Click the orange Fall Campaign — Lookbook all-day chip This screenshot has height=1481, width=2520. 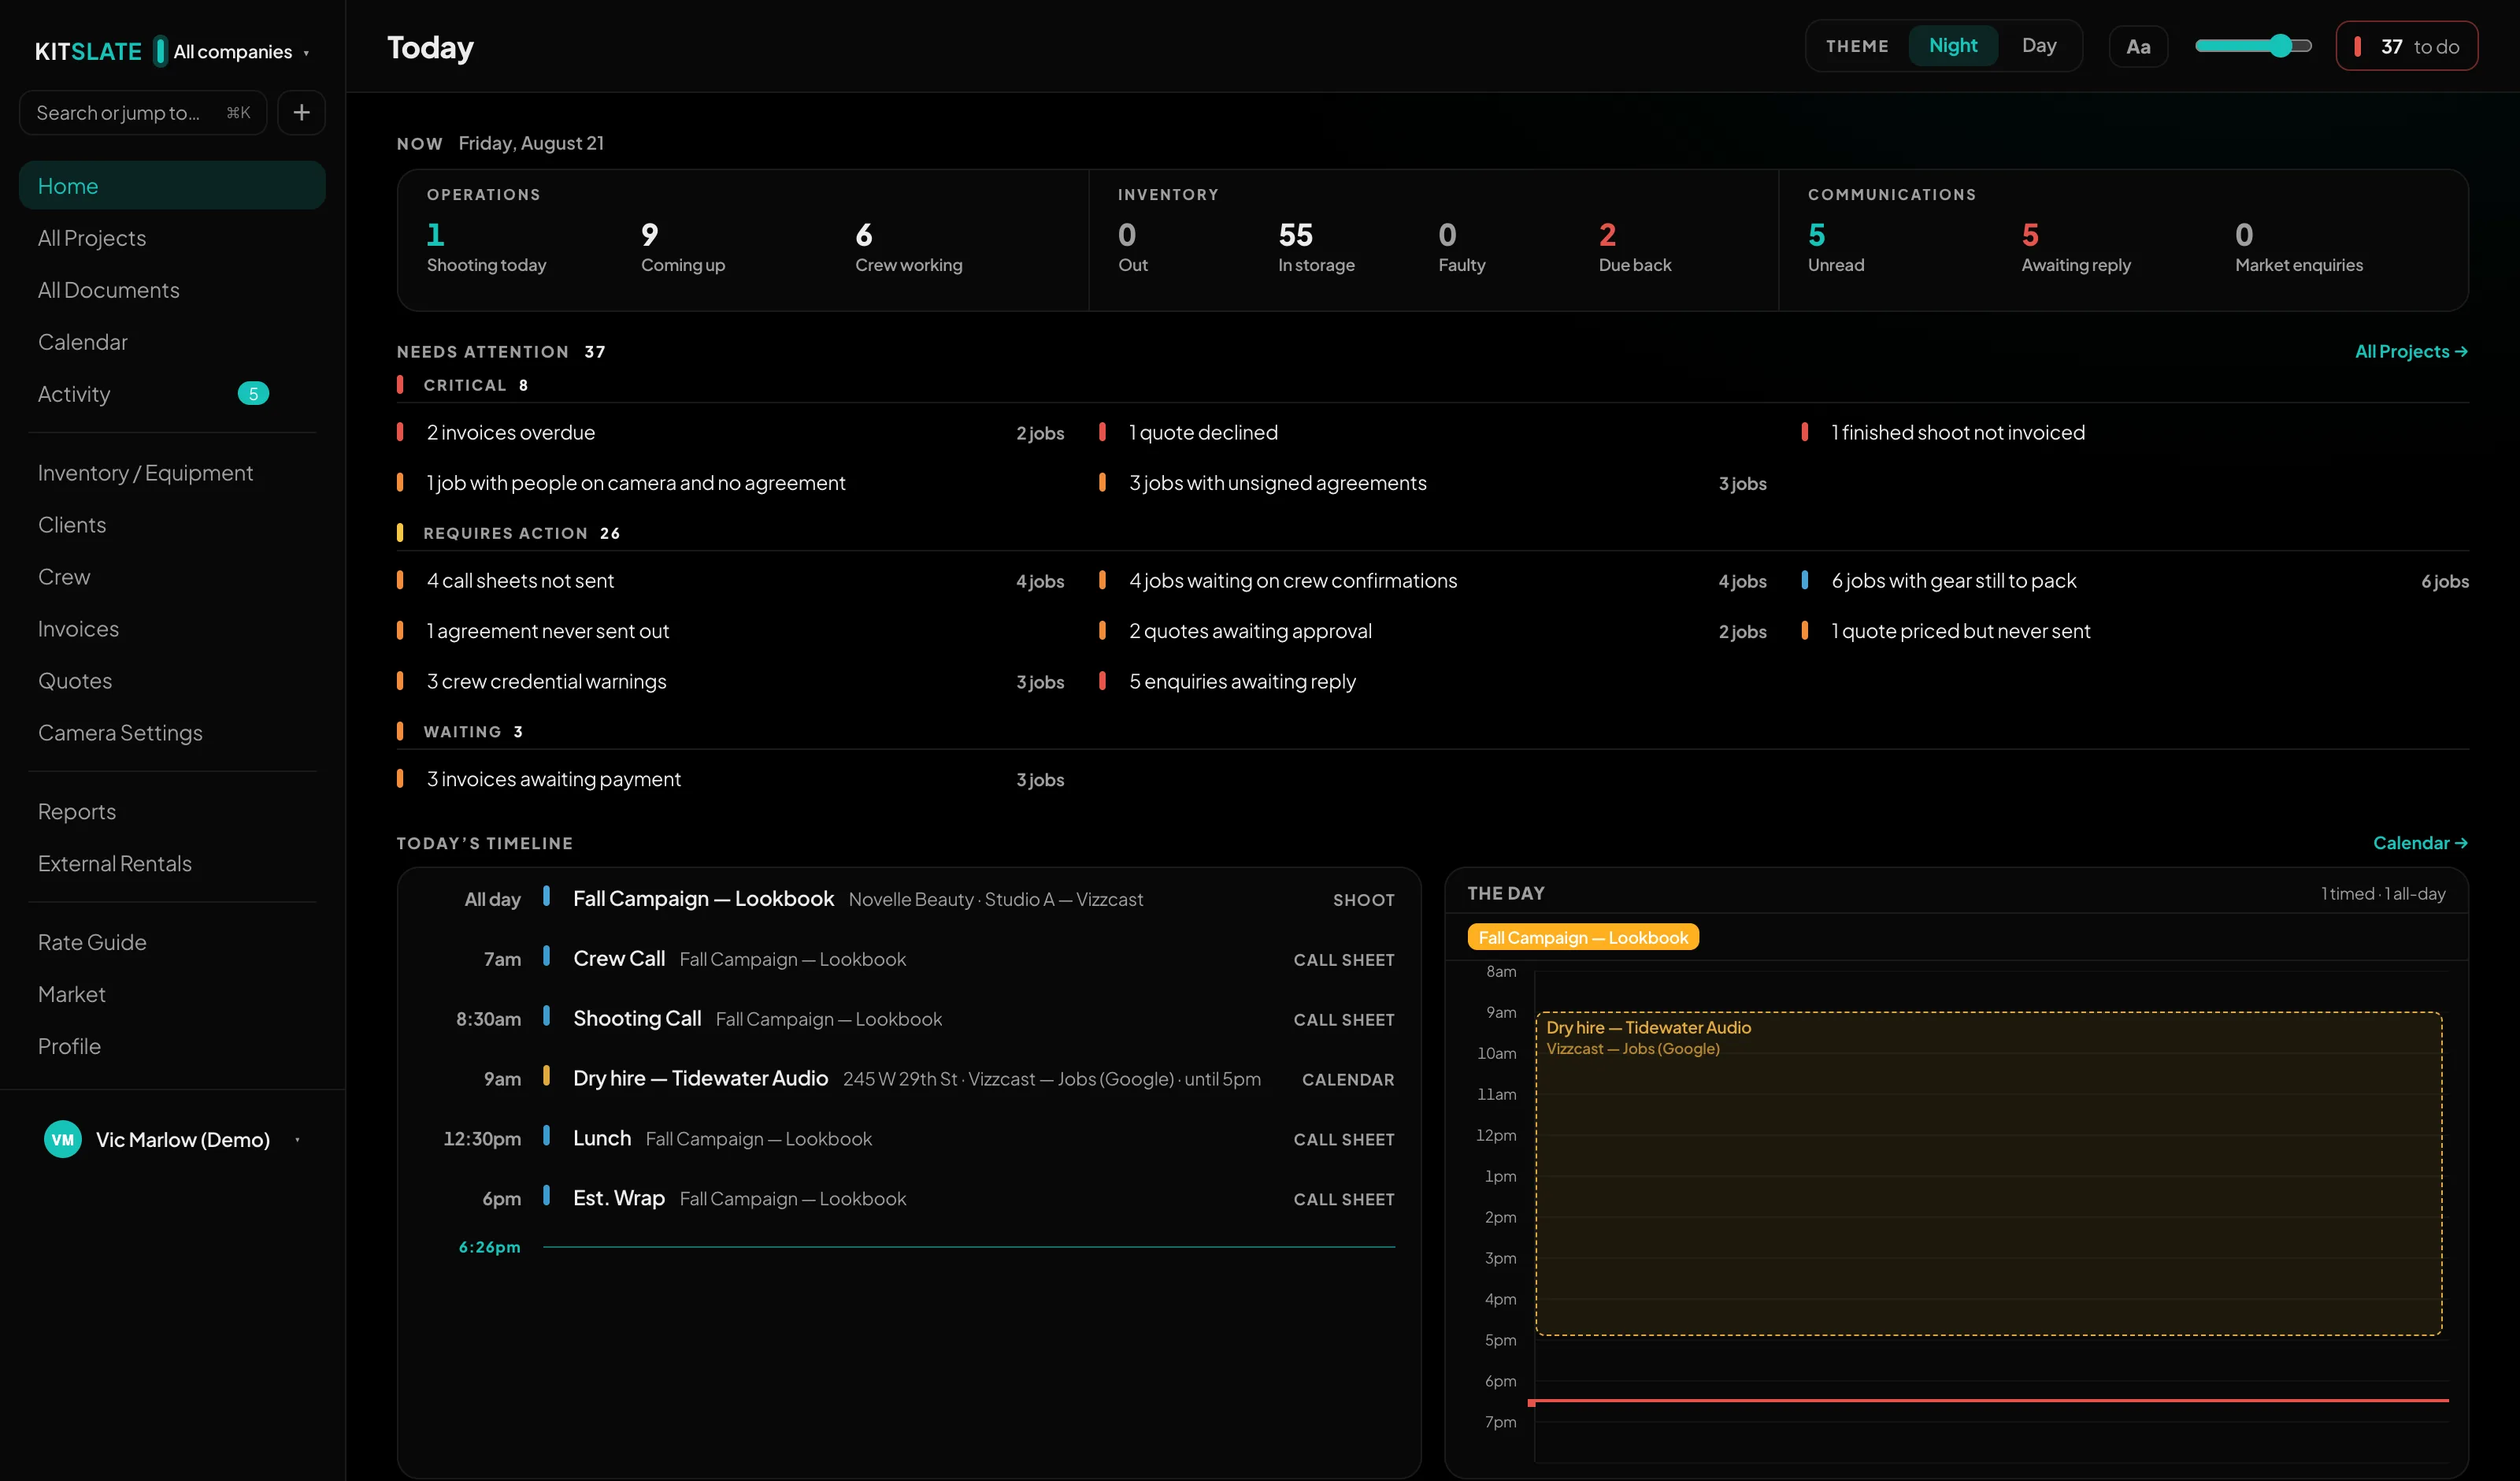click(x=1583, y=937)
